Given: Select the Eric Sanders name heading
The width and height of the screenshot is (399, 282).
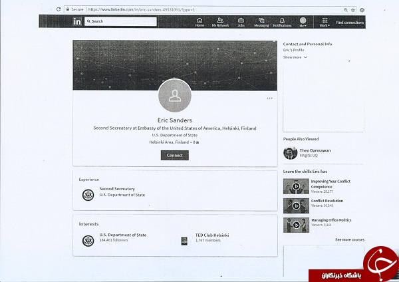Looking at the screenshot, I should (175, 120).
